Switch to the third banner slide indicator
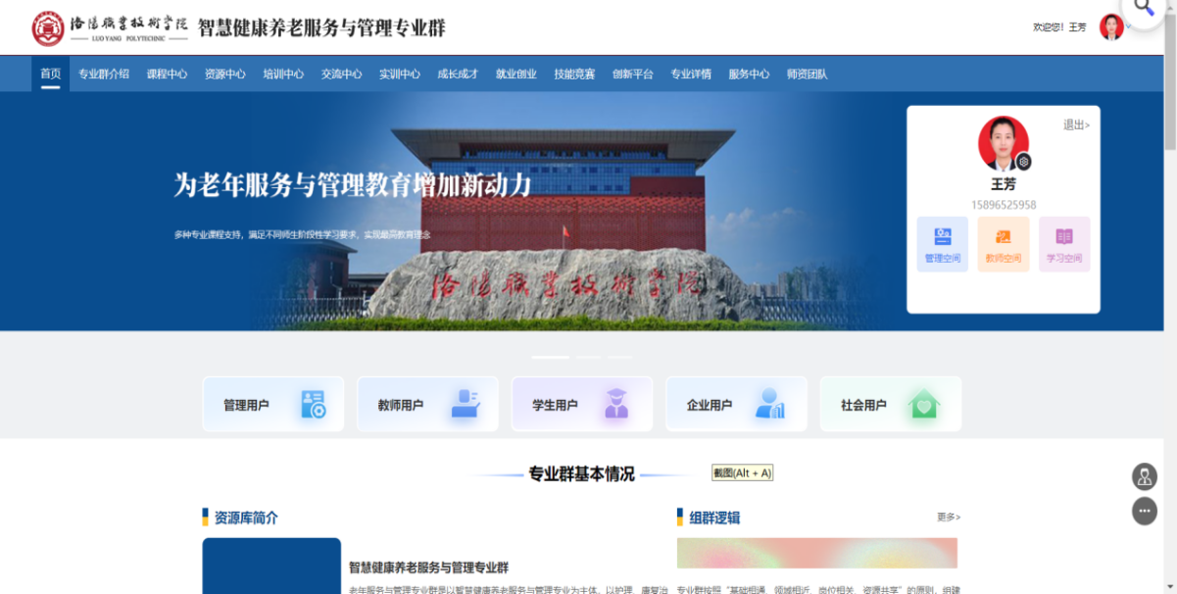 tap(620, 357)
